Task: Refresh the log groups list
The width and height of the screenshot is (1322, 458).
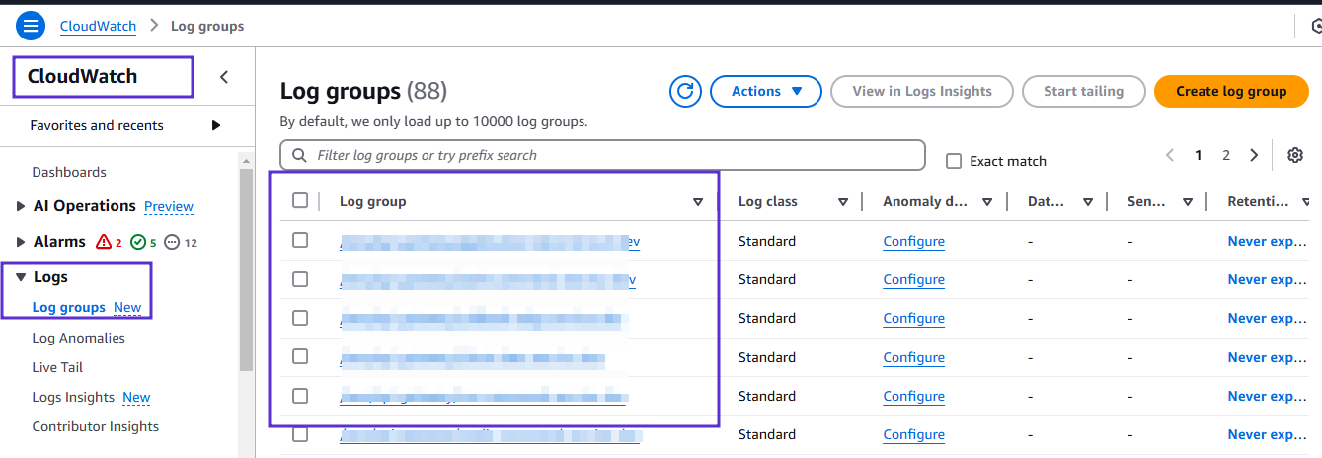Action: (685, 91)
